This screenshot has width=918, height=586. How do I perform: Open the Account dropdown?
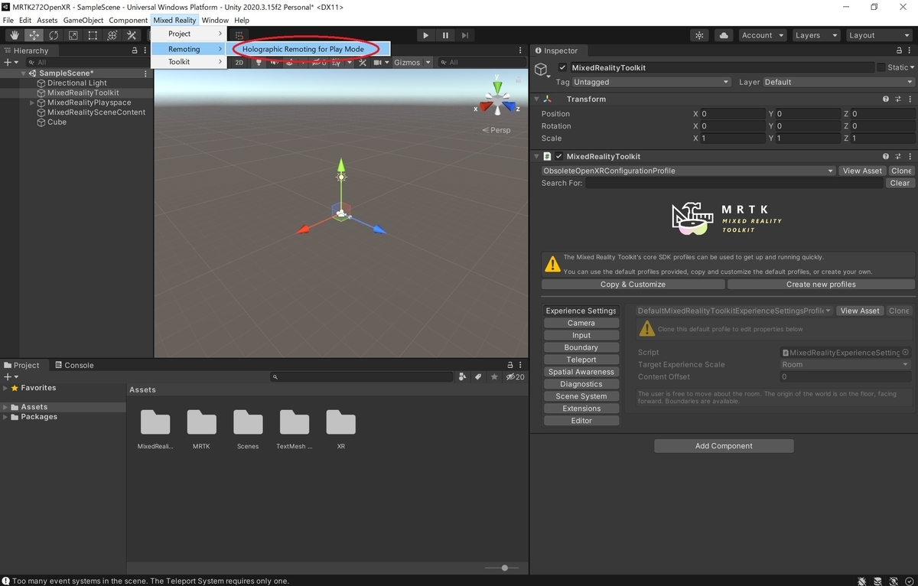point(762,35)
